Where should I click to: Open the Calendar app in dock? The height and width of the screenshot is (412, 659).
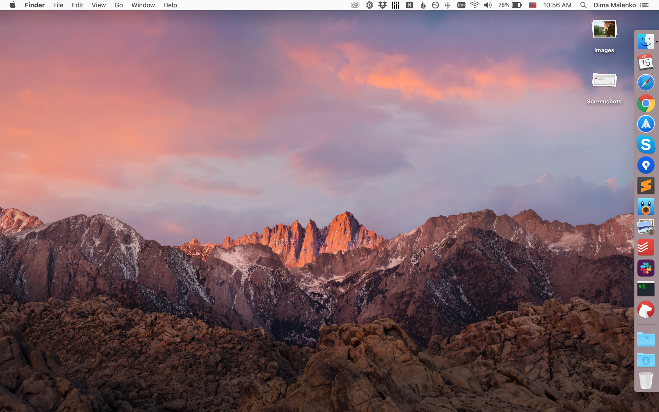pyautogui.click(x=646, y=62)
